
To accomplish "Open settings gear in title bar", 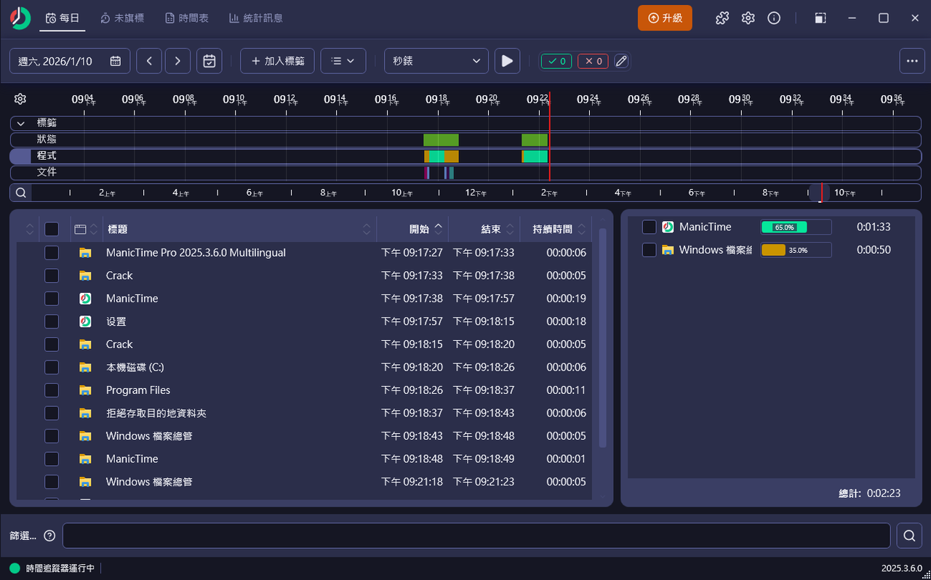I will [x=748, y=18].
